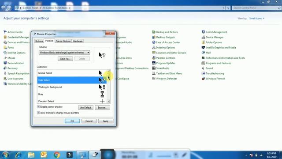Click Cancel in Mouse Properties
282x159 pixels.
89,121
